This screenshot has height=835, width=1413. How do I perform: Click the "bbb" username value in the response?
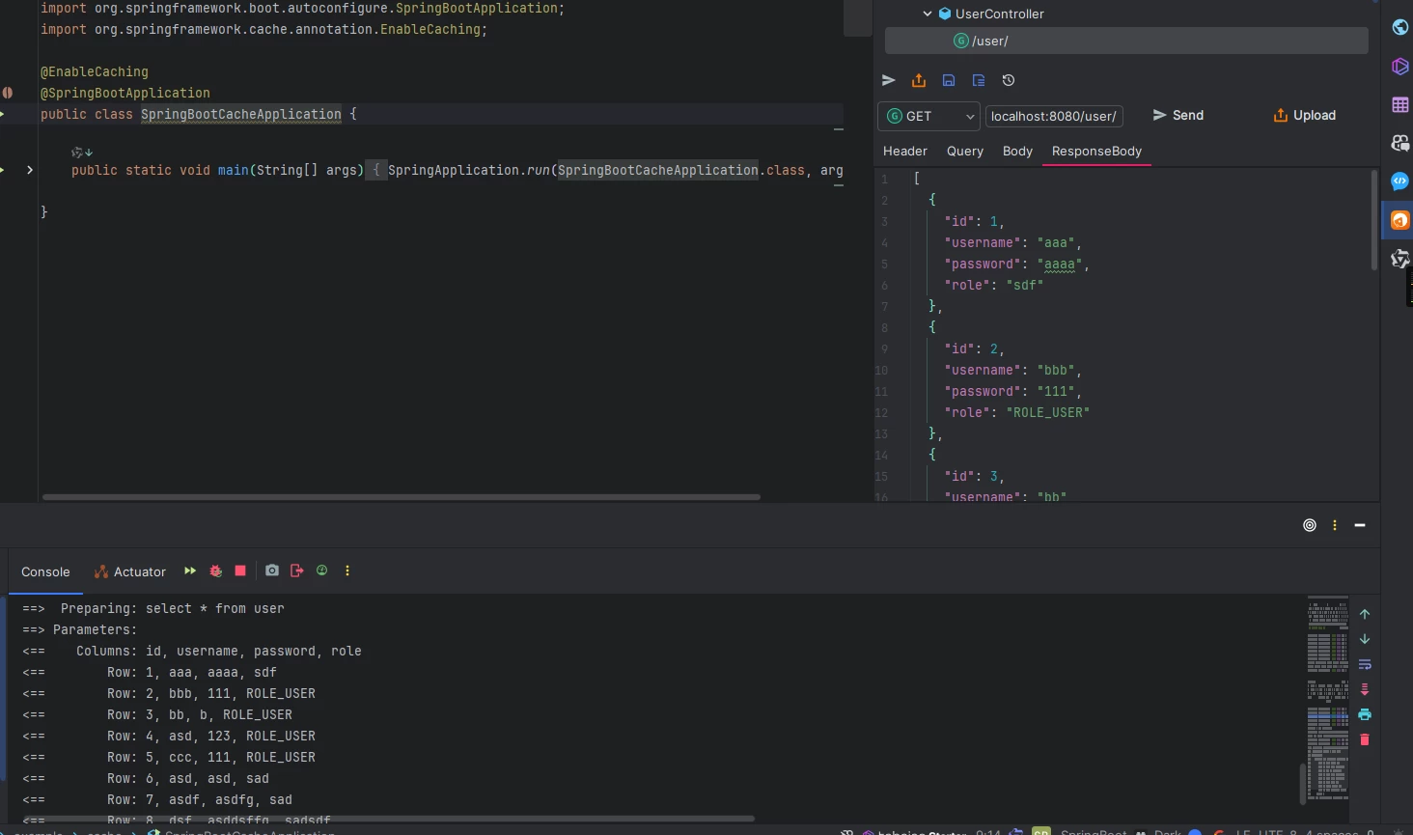click(1056, 370)
